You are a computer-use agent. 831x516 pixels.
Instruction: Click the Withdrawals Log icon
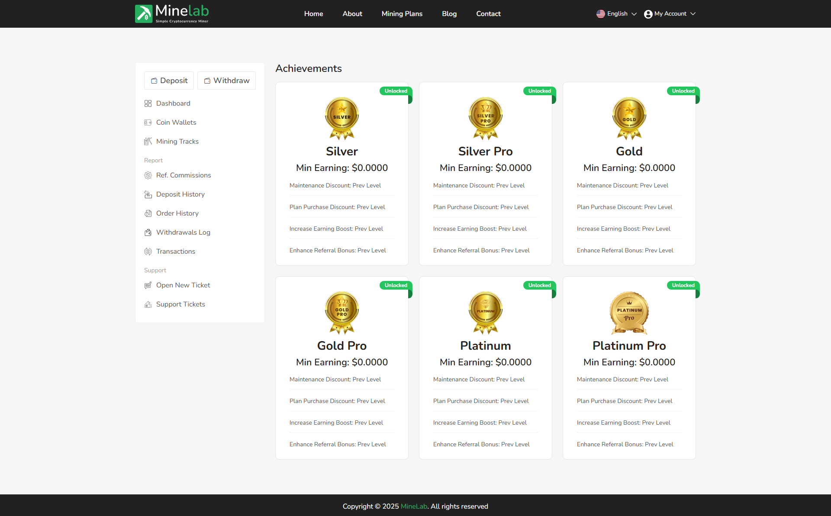[148, 232]
